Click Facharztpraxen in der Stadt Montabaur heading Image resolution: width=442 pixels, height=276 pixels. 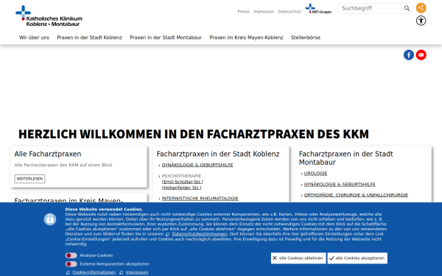coord(346,158)
